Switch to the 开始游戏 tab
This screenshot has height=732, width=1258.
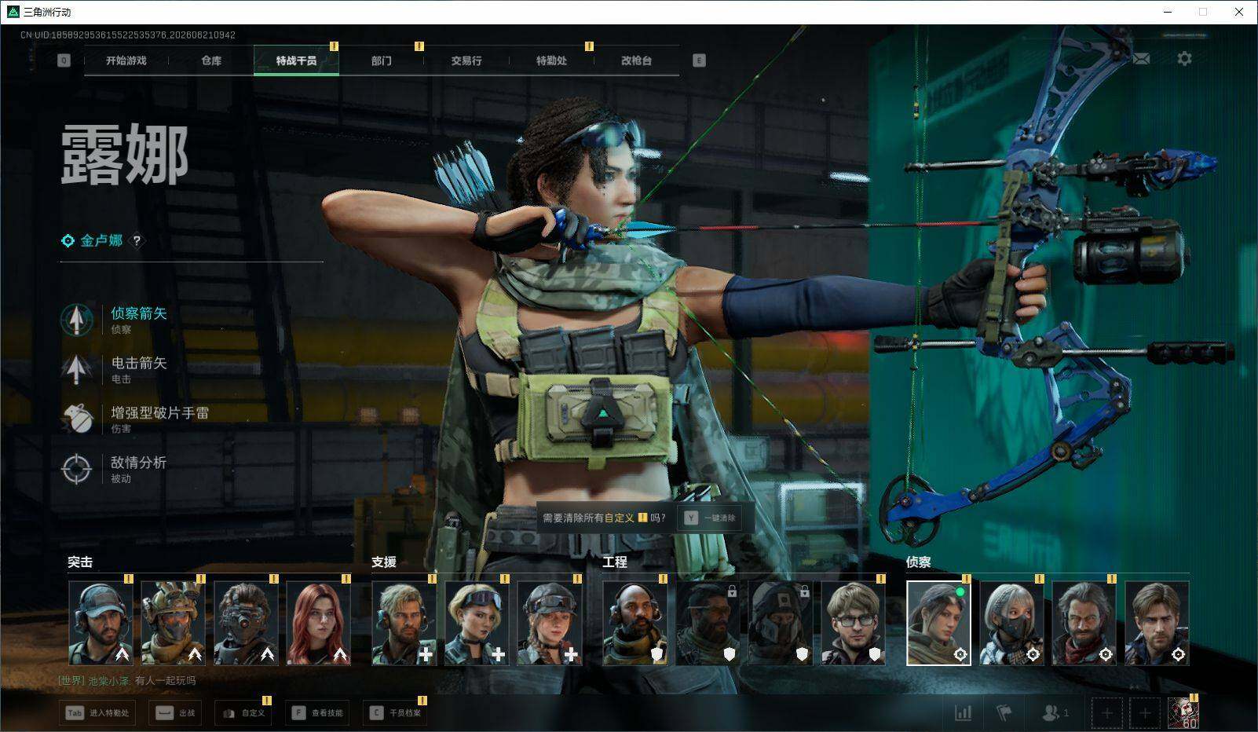pyautogui.click(x=126, y=60)
